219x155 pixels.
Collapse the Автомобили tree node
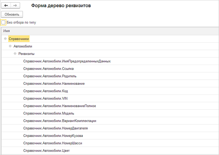coord(10,46)
